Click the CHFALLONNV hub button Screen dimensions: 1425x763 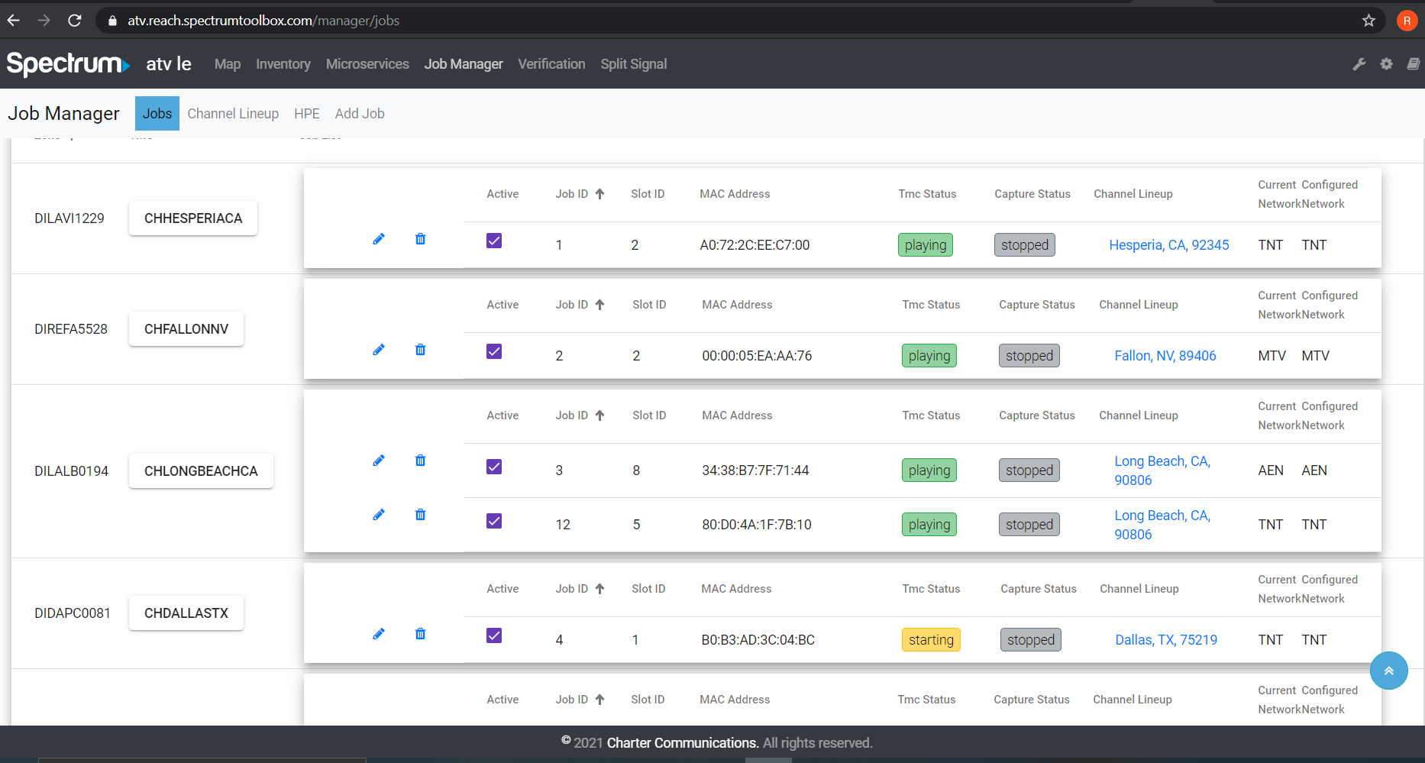(186, 329)
